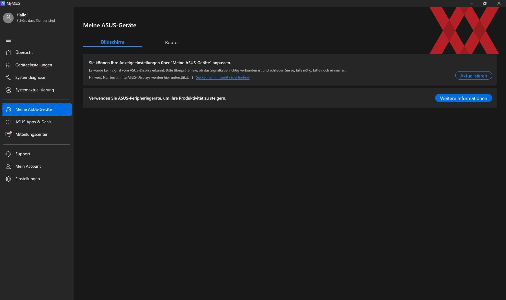
Task: Click the Übersicht home icon
Action: point(8,52)
